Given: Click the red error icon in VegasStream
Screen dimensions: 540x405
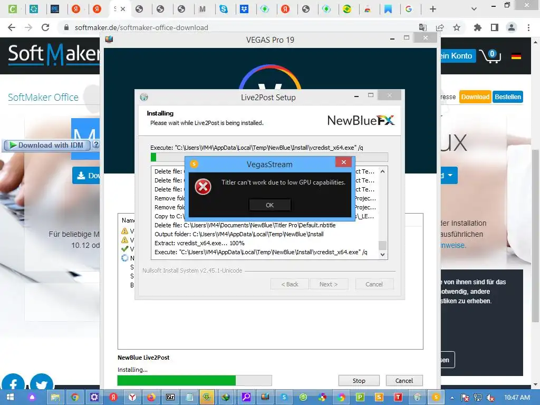Looking at the screenshot, I should point(203,187).
